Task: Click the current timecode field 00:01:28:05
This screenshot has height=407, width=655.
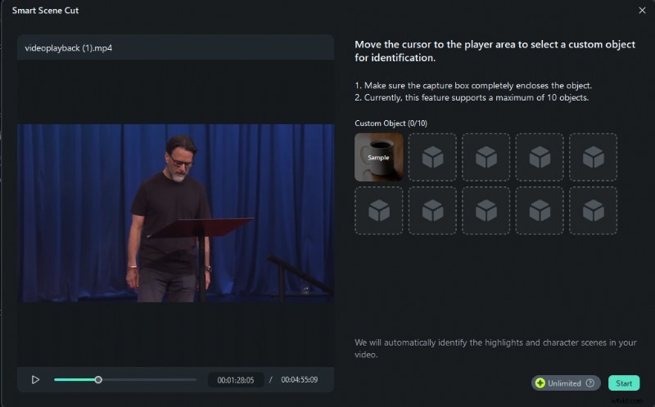Action: point(235,380)
